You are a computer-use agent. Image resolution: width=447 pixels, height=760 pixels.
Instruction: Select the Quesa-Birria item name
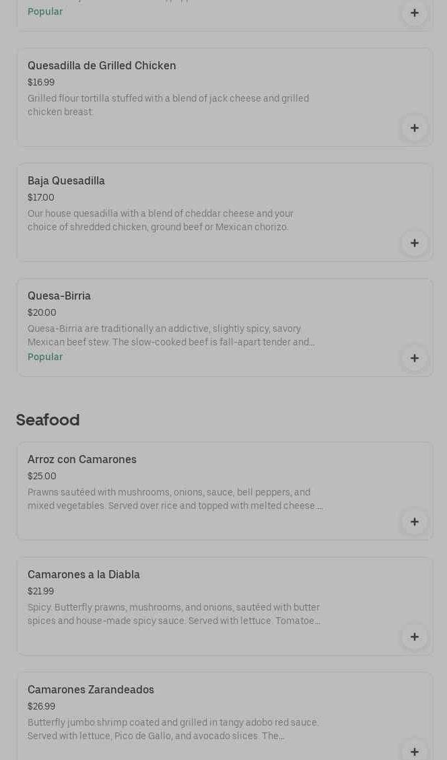coord(59,296)
